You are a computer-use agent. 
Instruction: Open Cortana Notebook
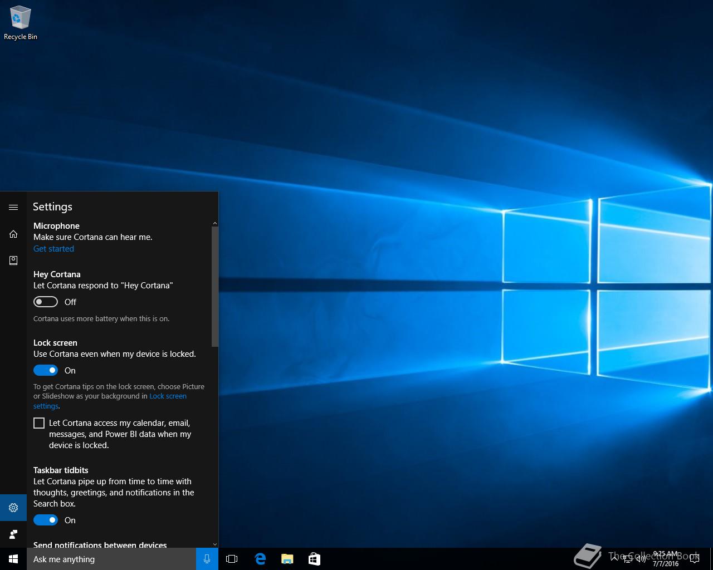13,261
